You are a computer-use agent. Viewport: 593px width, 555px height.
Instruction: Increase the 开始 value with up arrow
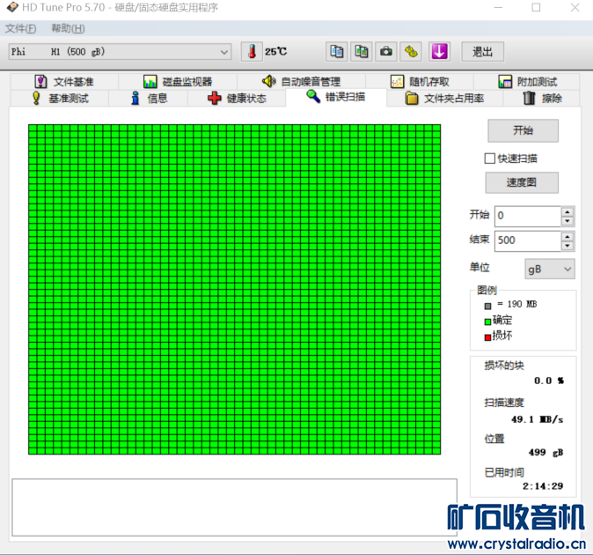[567, 212]
